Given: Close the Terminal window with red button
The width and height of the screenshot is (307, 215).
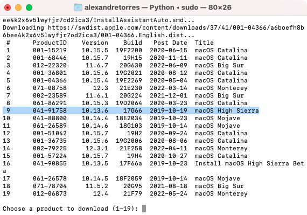Looking at the screenshot, I should tap(8, 8).
